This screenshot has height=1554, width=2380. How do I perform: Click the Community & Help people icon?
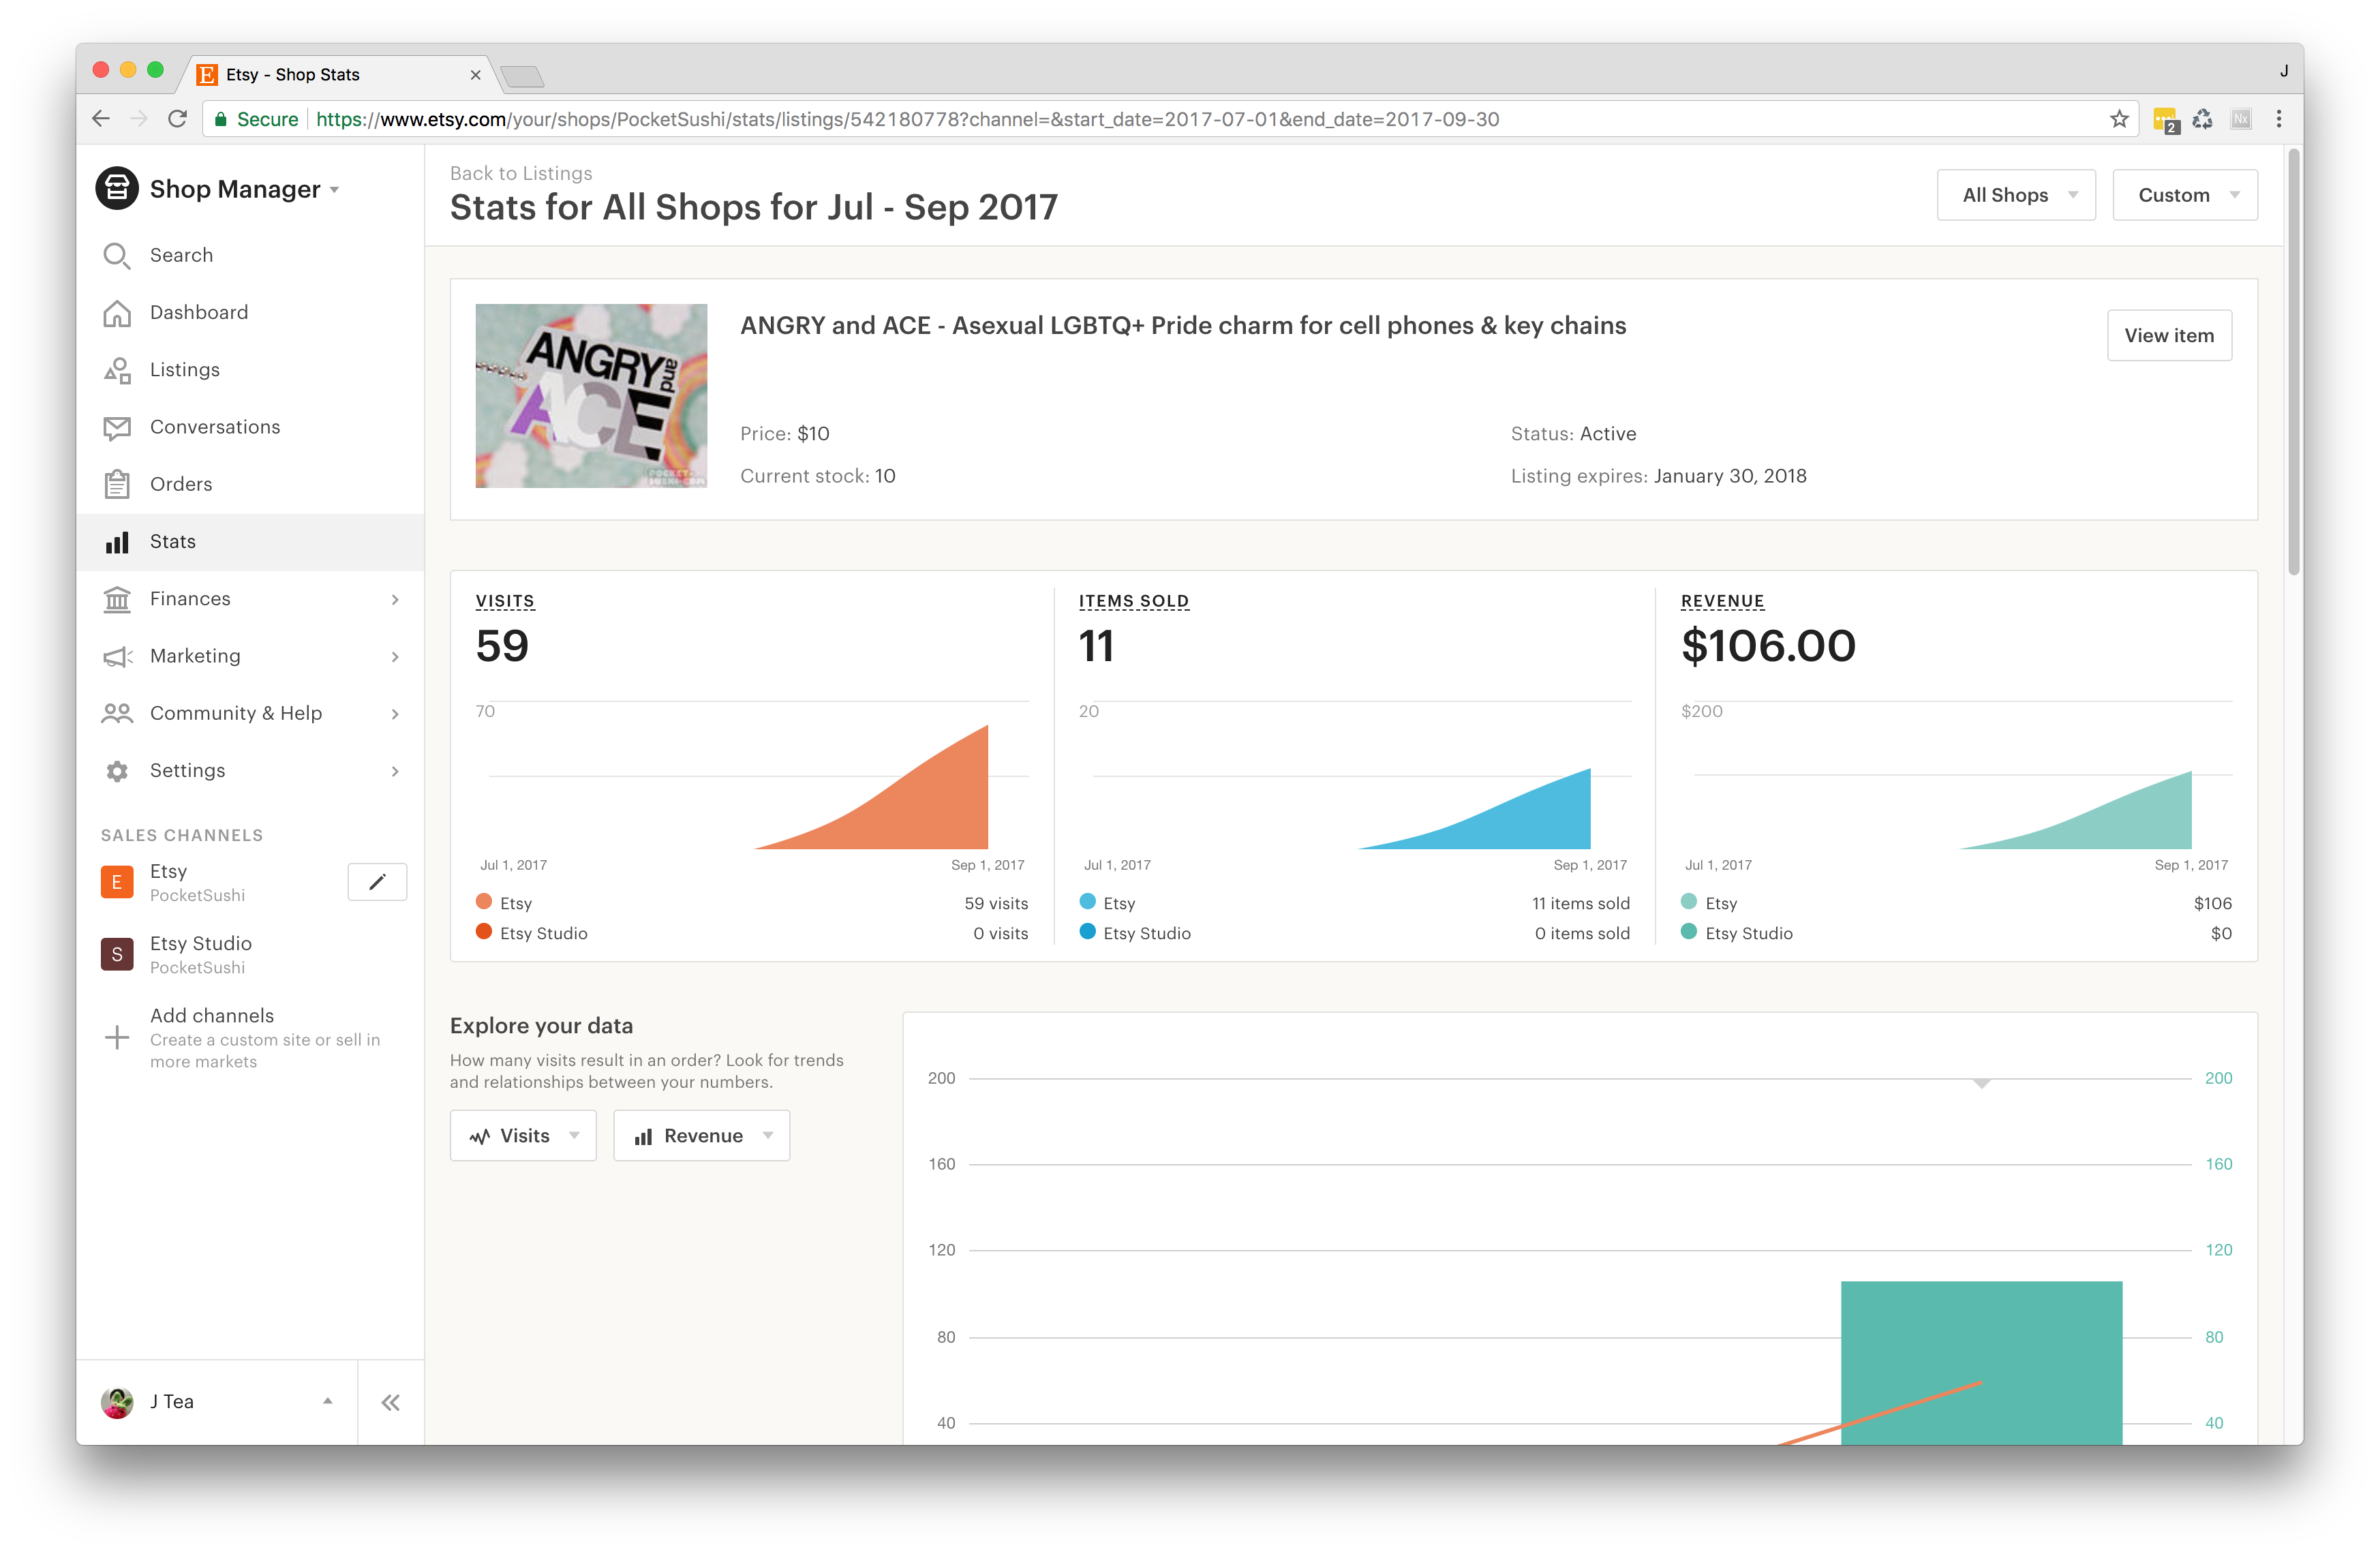(x=117, y=713)
